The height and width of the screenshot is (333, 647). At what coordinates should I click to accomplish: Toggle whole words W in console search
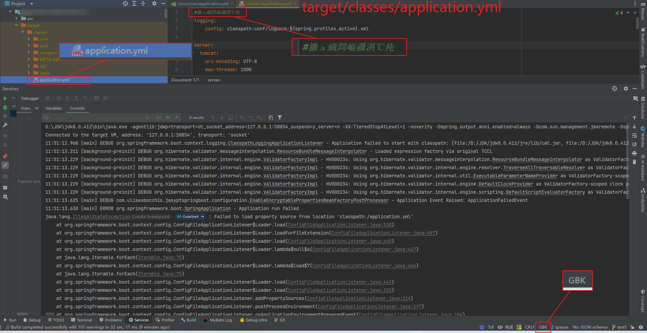point(168,117)
